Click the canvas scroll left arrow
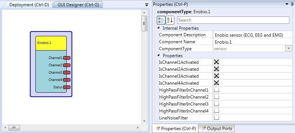The image size is (295, 133). [5, 128]
